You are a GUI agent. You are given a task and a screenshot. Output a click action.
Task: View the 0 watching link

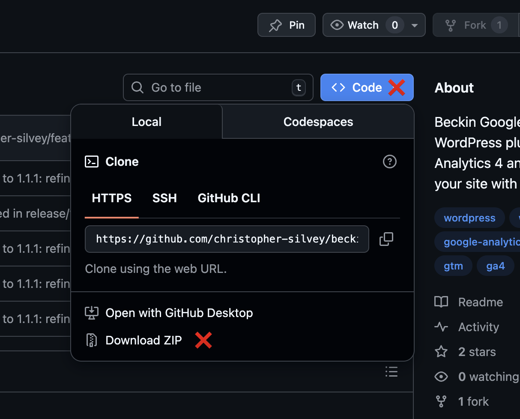[488, 377]
